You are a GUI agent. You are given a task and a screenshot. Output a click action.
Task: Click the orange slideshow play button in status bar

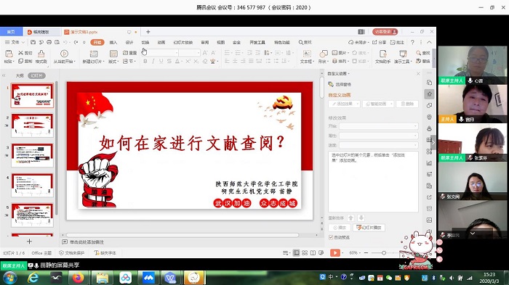click(x=335, y=253)
